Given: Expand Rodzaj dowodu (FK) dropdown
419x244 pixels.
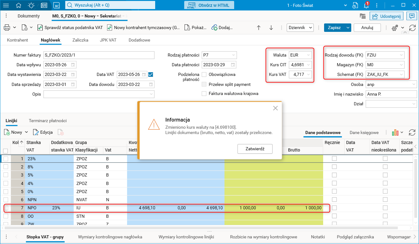Looking at the screenshot, I should (401, 55).
